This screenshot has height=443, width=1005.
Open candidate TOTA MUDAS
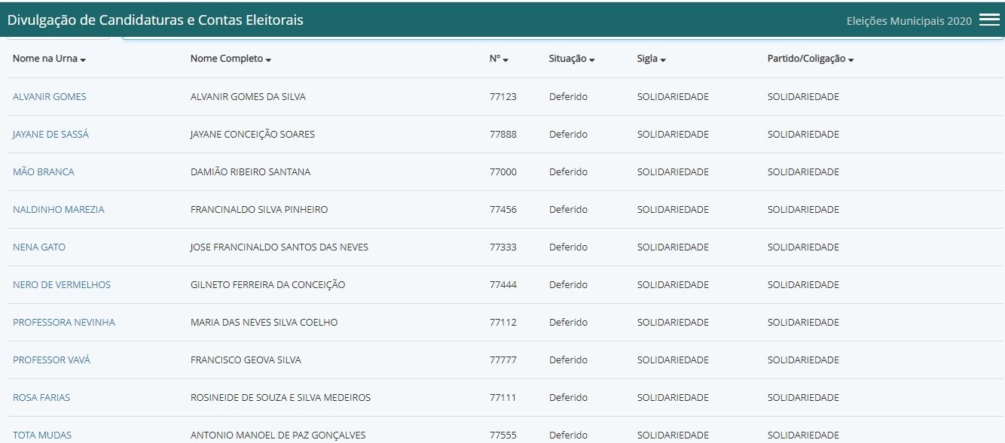click(42, 435)
